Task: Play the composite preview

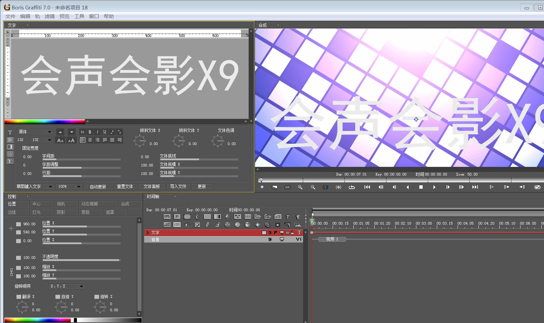Action: [x=434, y=187]
